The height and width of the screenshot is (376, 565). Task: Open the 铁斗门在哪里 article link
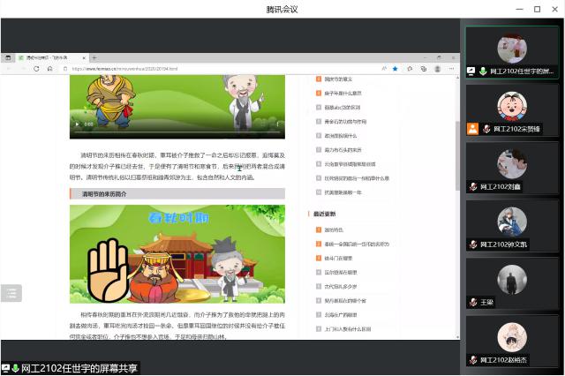(x=338, y=258)
